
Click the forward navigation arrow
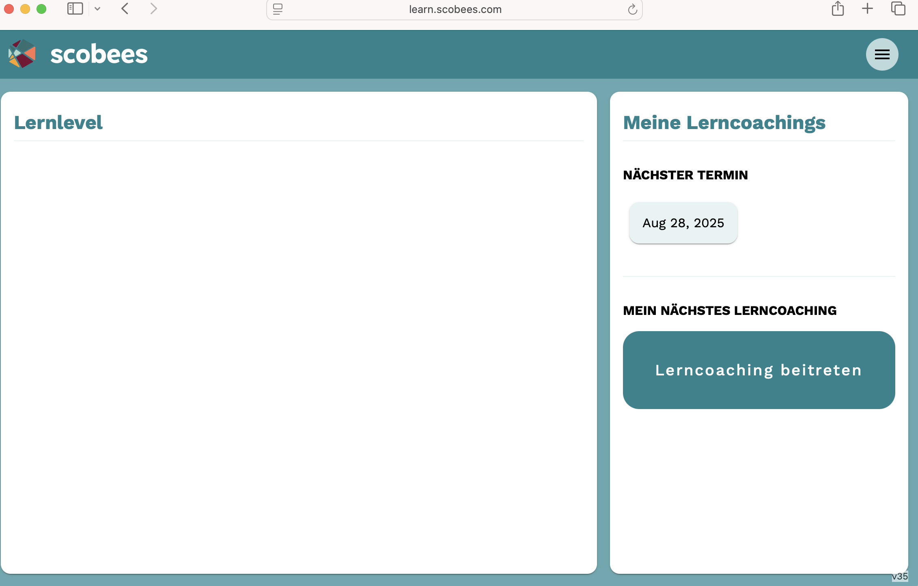153,9
